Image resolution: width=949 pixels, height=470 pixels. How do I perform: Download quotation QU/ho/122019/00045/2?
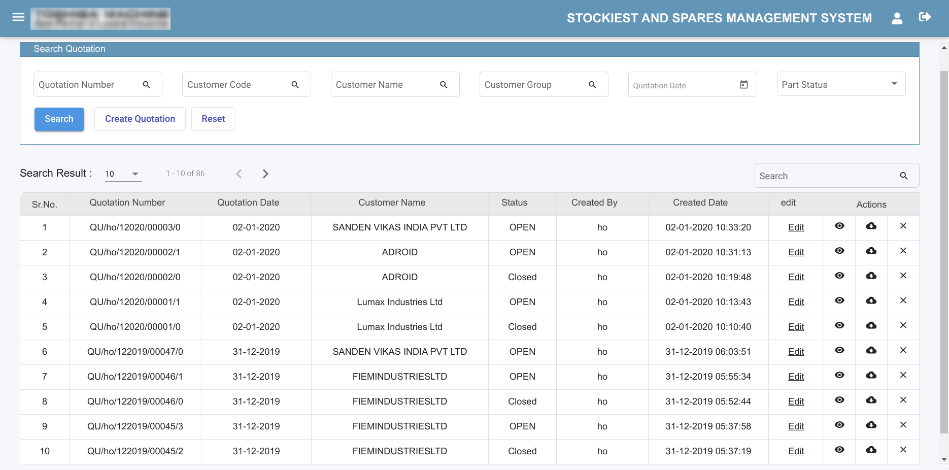point(871,450)
